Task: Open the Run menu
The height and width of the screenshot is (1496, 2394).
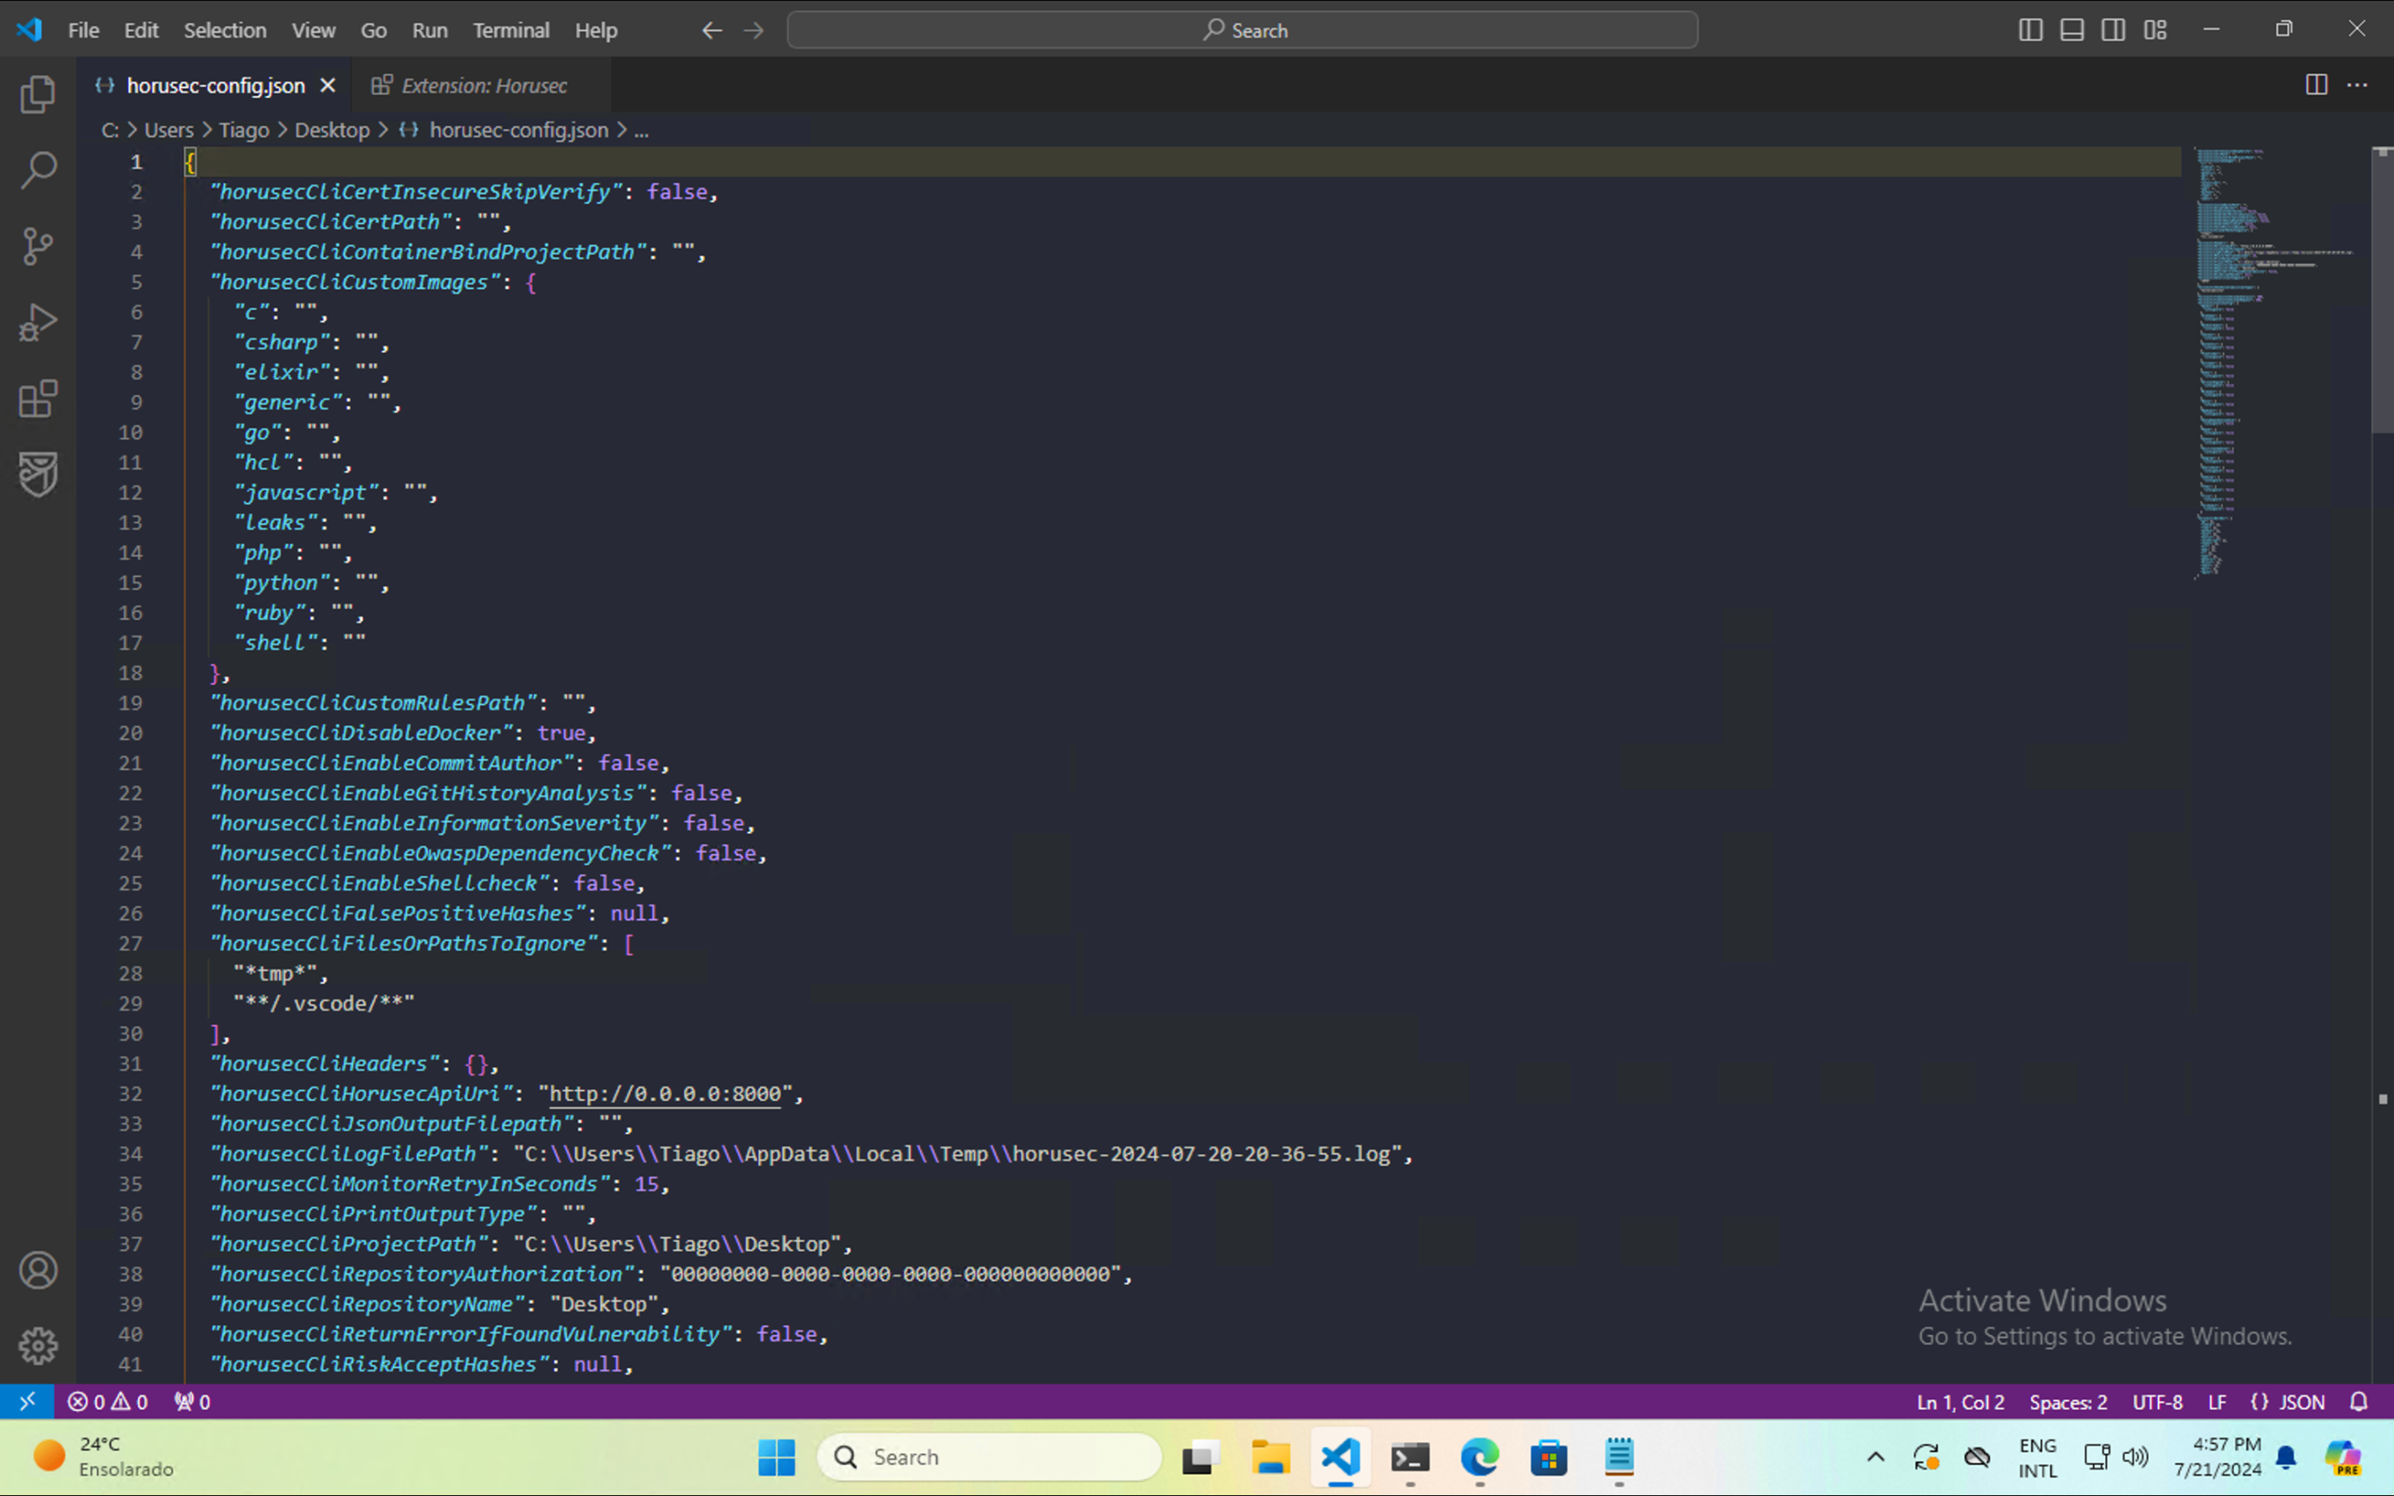Action: tap(429, 31)
